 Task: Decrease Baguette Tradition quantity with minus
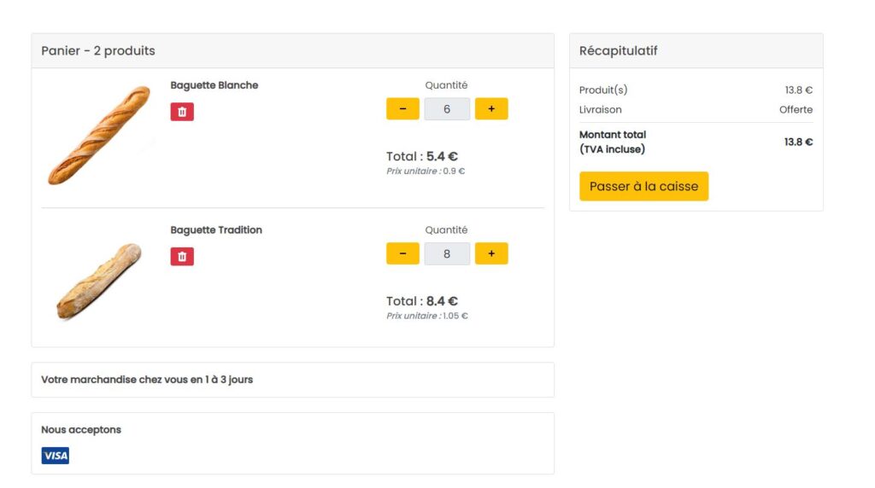402,253
